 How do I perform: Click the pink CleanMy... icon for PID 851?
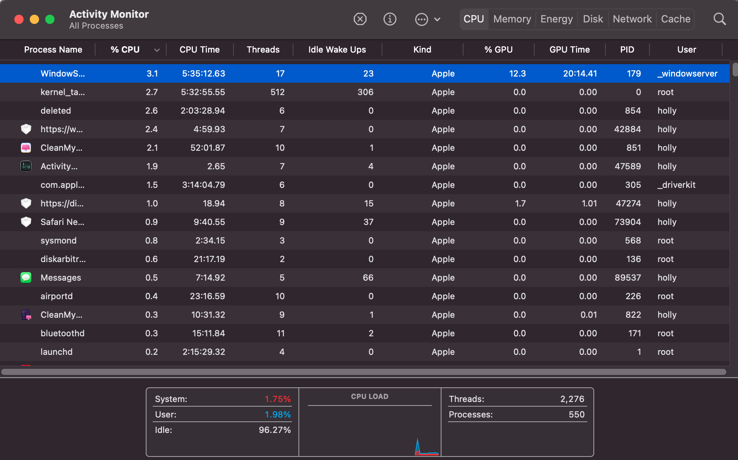tap(26, 148)
